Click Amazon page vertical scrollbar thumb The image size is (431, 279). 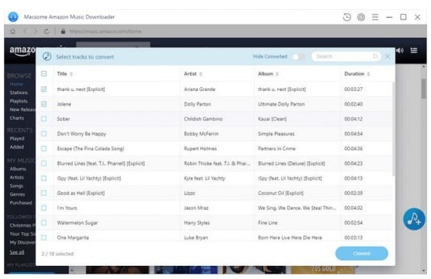coord(423,89)
